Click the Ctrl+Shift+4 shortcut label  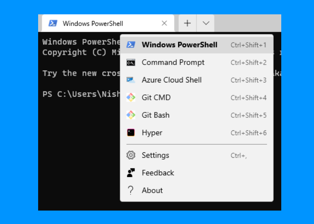[249, 98]
